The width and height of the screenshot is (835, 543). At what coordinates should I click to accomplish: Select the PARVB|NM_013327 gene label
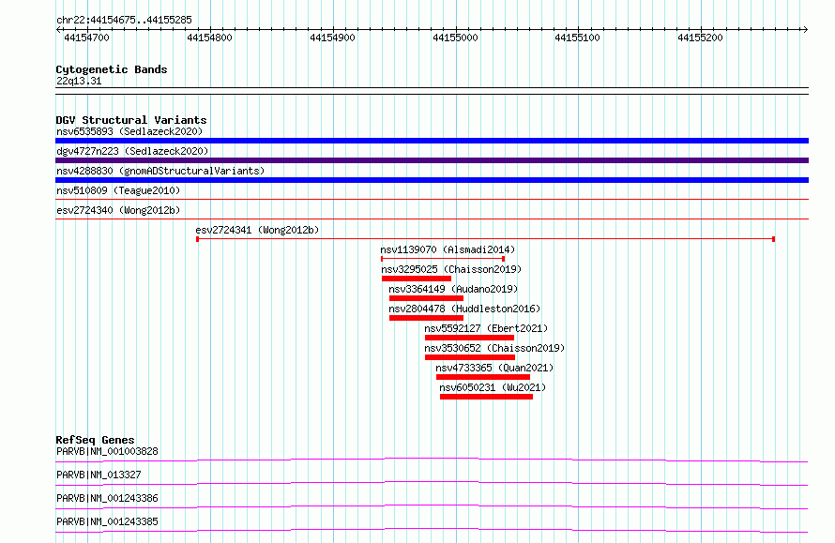(x=99, y=475)
